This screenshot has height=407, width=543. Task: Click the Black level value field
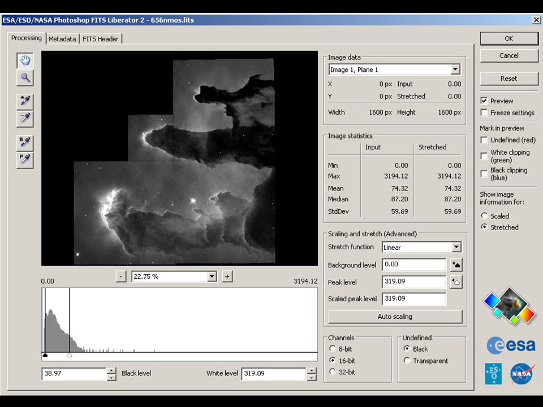pyautogui.click(x=74, y=374)
